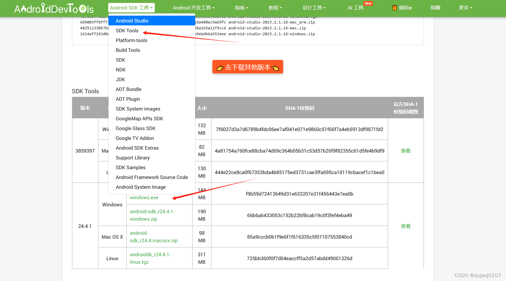Open the 捐赠 nav link
Image resolution: width=506 pixels, height=281 pixels.
(435, 8)
